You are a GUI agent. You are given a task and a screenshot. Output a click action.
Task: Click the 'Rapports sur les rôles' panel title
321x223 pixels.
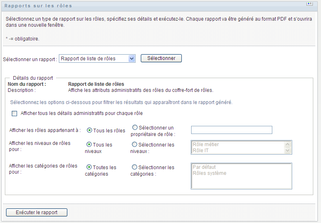[x=38, y=6]
